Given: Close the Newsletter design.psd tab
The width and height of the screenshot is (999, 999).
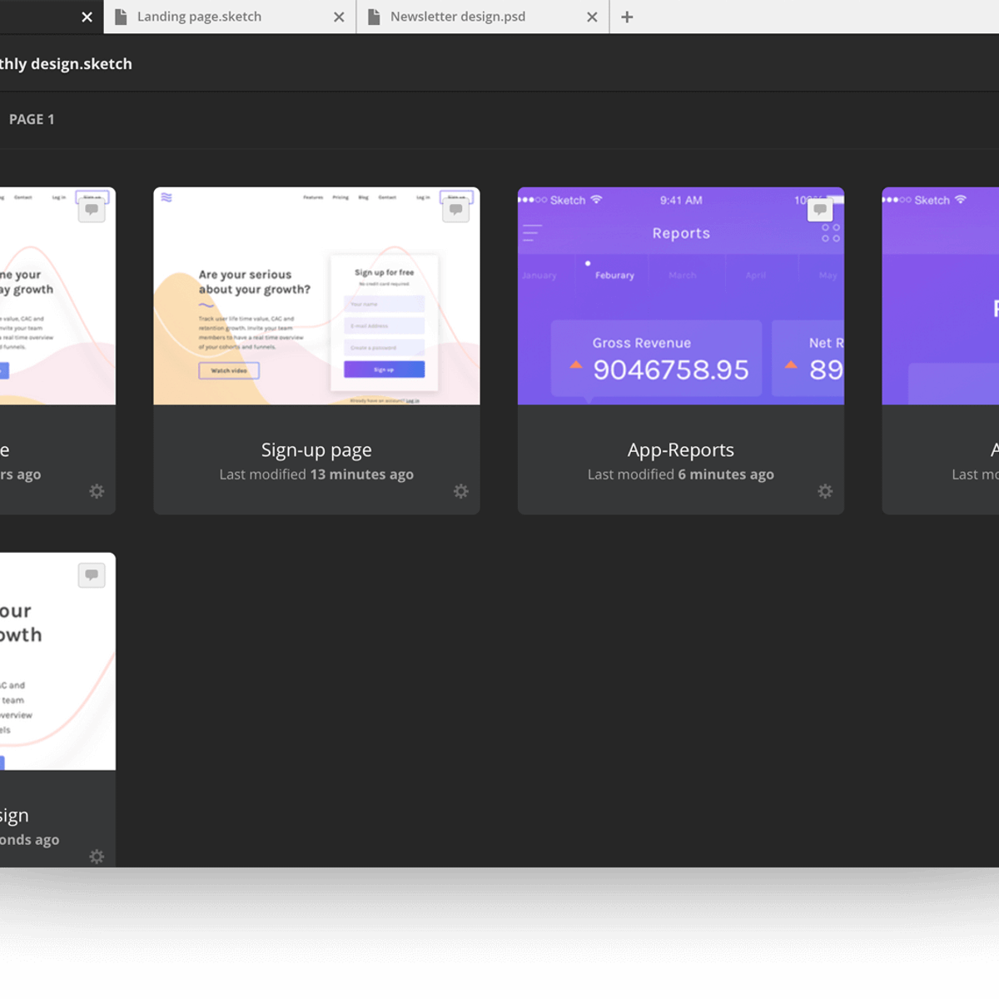Looking at the screenshot, I should pos(592,17).
